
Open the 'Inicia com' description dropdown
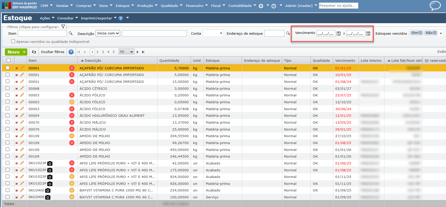click(108, 33)
